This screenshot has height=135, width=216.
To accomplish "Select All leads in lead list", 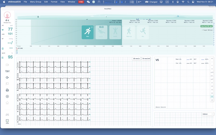I will coord(212,59).
